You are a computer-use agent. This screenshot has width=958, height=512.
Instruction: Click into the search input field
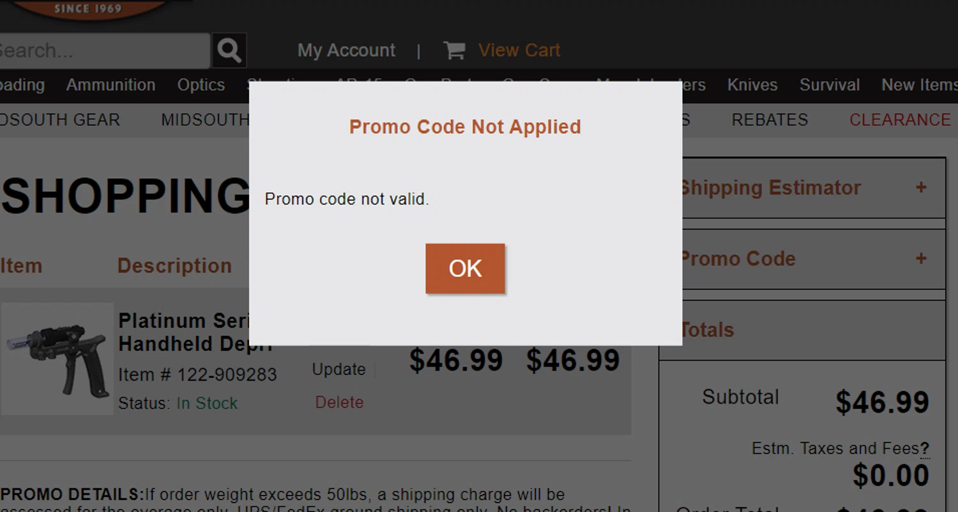point(102,50)
